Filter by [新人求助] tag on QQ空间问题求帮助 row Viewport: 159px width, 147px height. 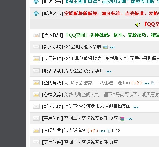click(x=52, y=47)
